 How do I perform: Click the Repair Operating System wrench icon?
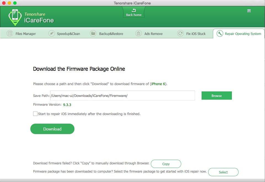220,33
